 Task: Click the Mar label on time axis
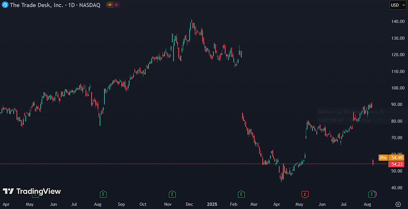[254, 204]
